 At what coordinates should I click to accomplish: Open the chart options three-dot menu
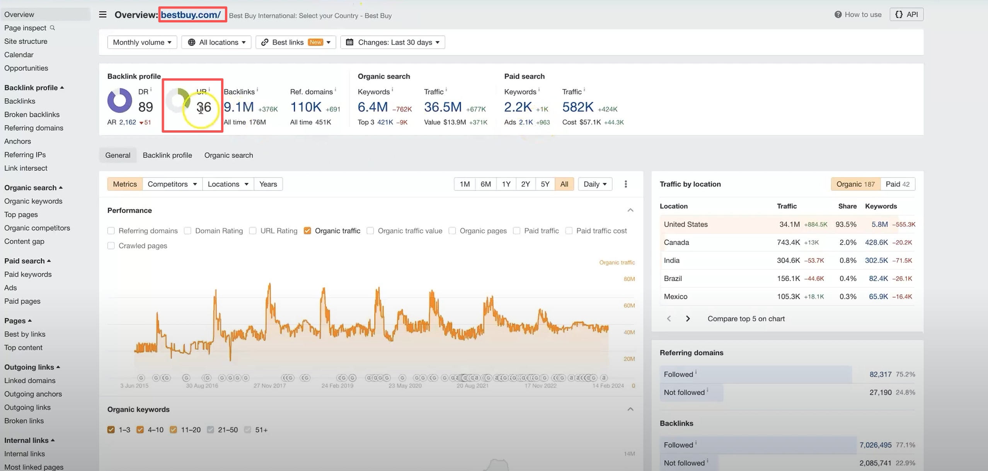pyautogui.click(x=626, y=184)
